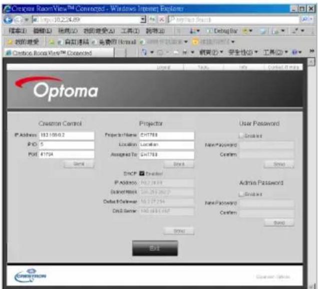318x289 pixels.
Task: Open the 說明(H) Help menu
Action: coord(155,31)
